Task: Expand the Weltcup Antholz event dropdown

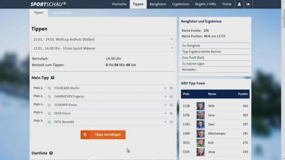Action: (171, 39)
